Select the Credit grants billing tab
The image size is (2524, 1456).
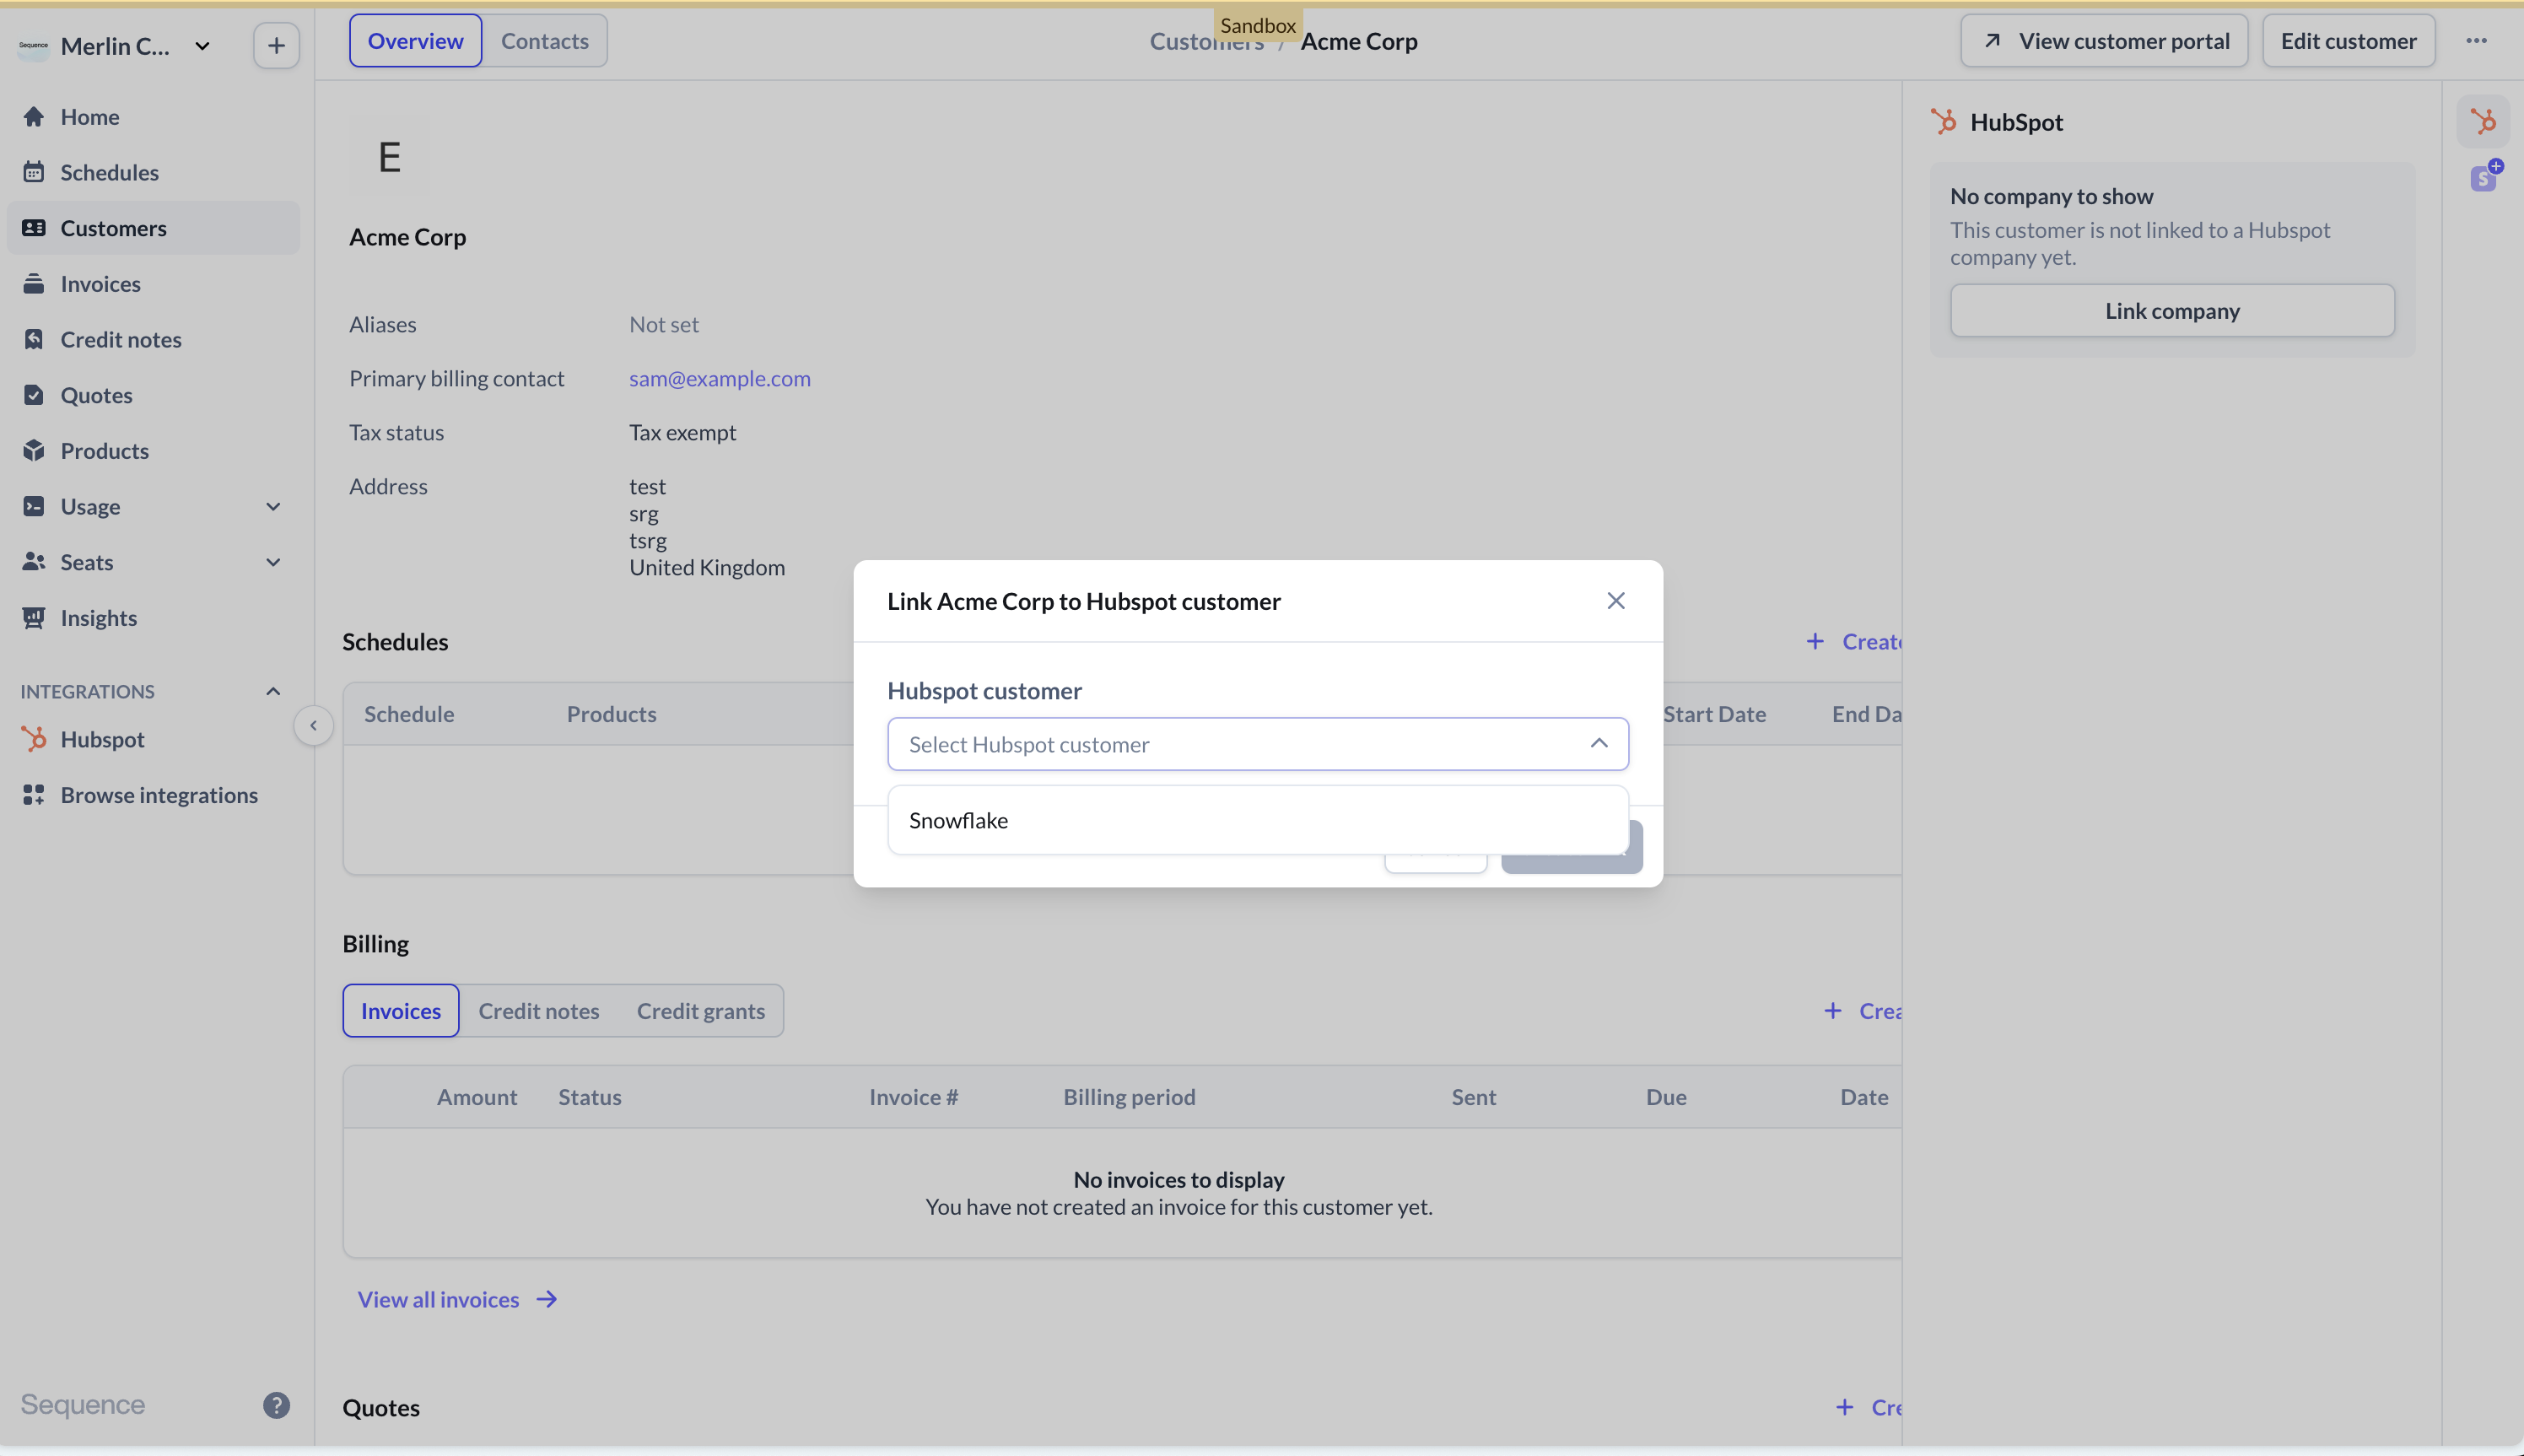(x=700, y=1011)
